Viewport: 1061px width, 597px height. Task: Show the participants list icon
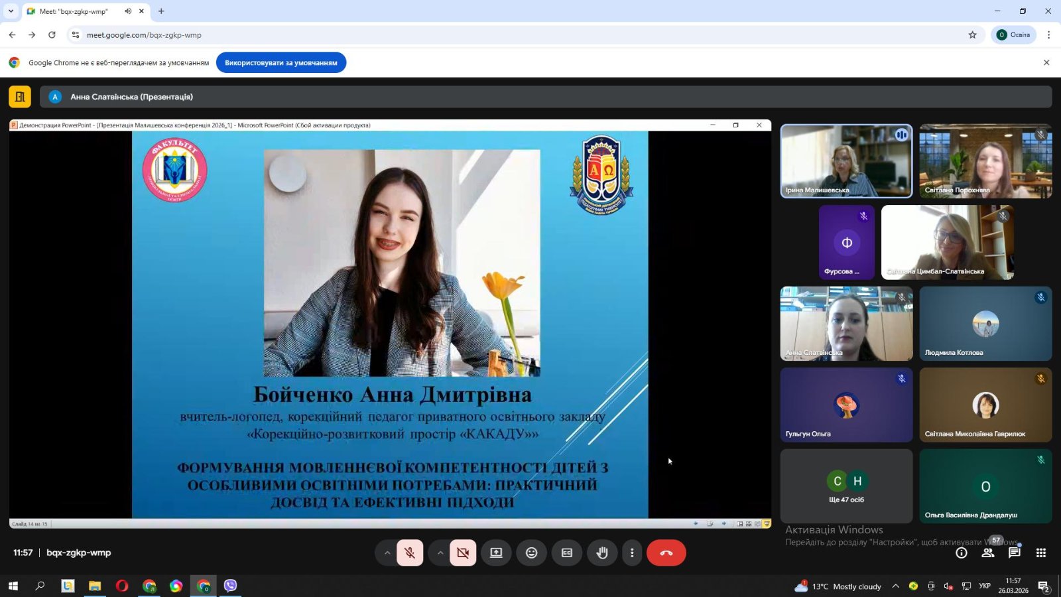point(988,553)
